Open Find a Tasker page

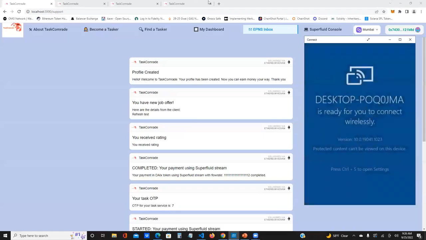[x=153, y=29]
